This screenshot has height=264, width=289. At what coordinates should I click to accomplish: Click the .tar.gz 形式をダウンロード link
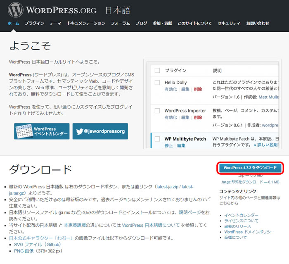pos(250,182)
